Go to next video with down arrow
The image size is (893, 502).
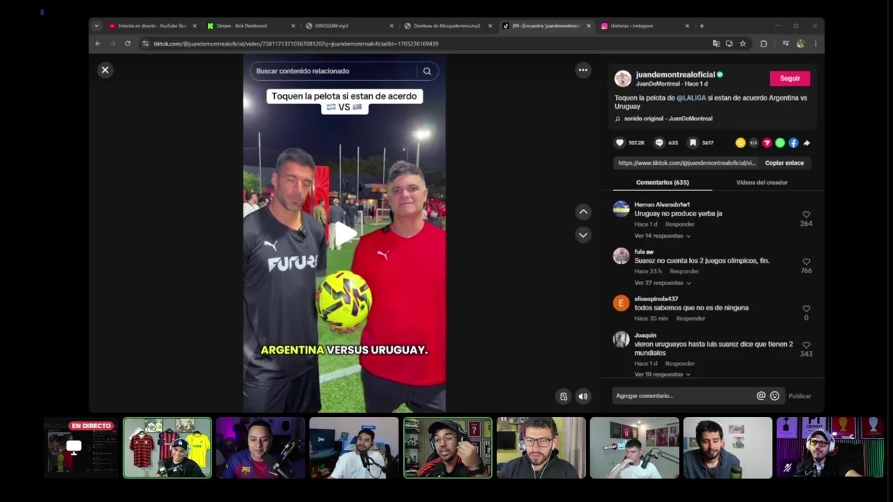583,235
